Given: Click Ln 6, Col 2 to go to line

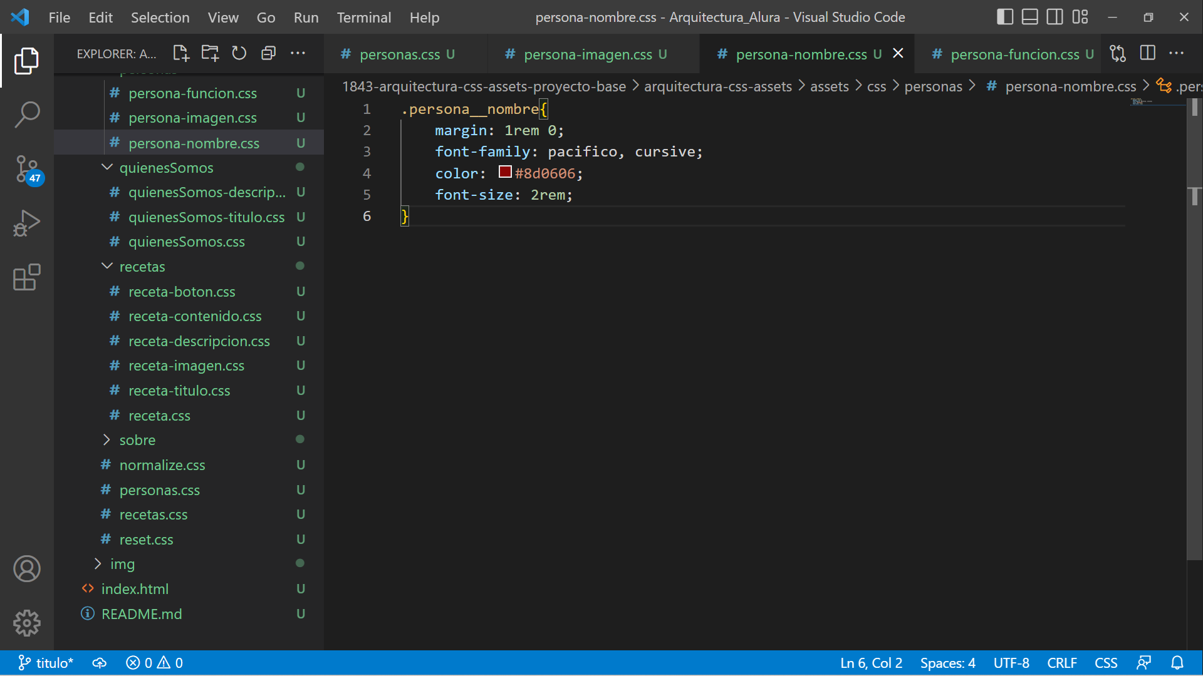Looking at the screenshot, I should point(871,663).
